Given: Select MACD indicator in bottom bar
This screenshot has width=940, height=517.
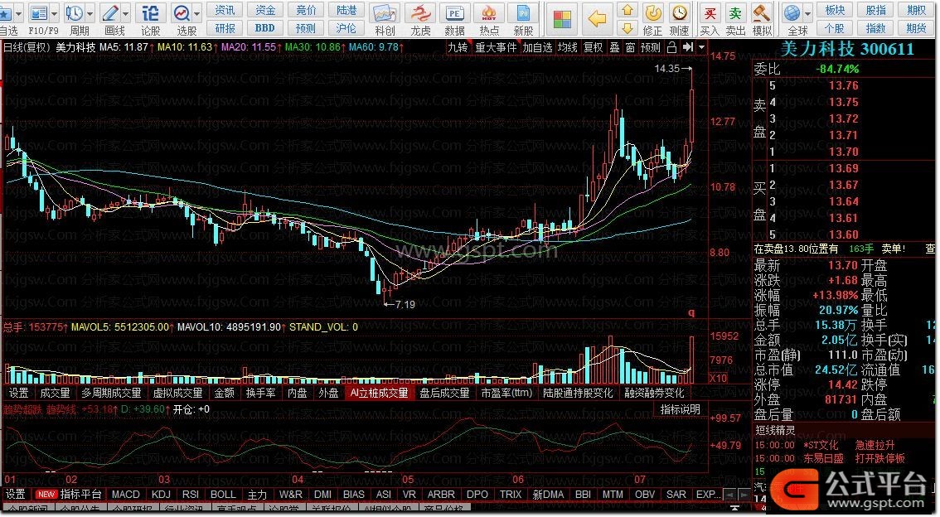Looking at the screenshot, I should 126,495.
